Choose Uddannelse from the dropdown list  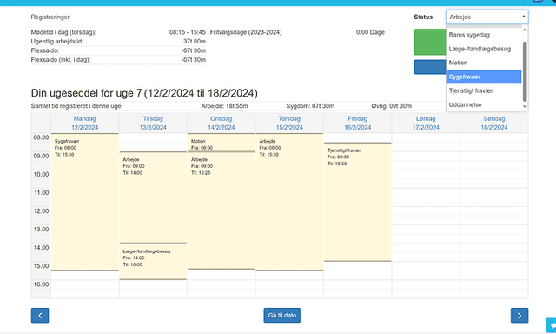tap(484, 104)
